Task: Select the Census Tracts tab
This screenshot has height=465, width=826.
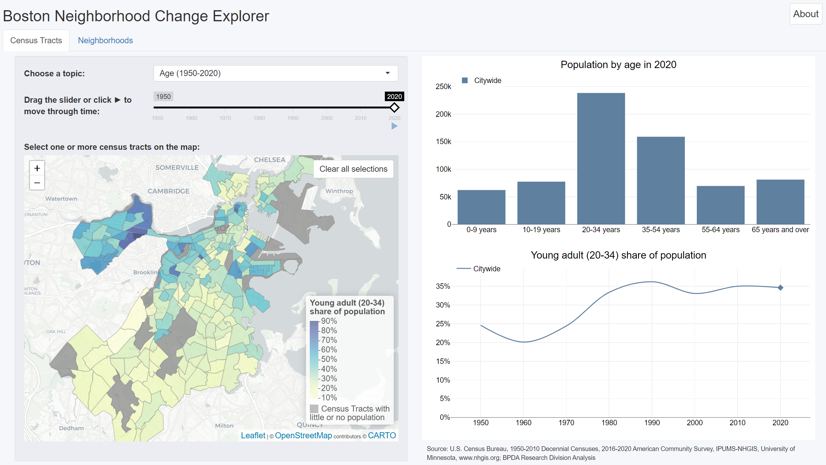Action: pos(36,40)
